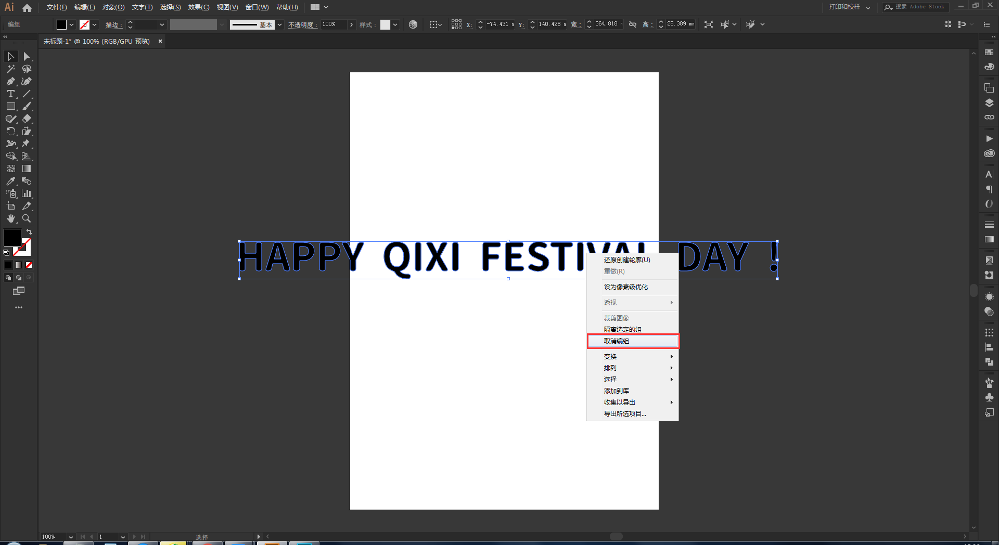
Task: Select the Magic Wand tool
Action: point(11,69)
